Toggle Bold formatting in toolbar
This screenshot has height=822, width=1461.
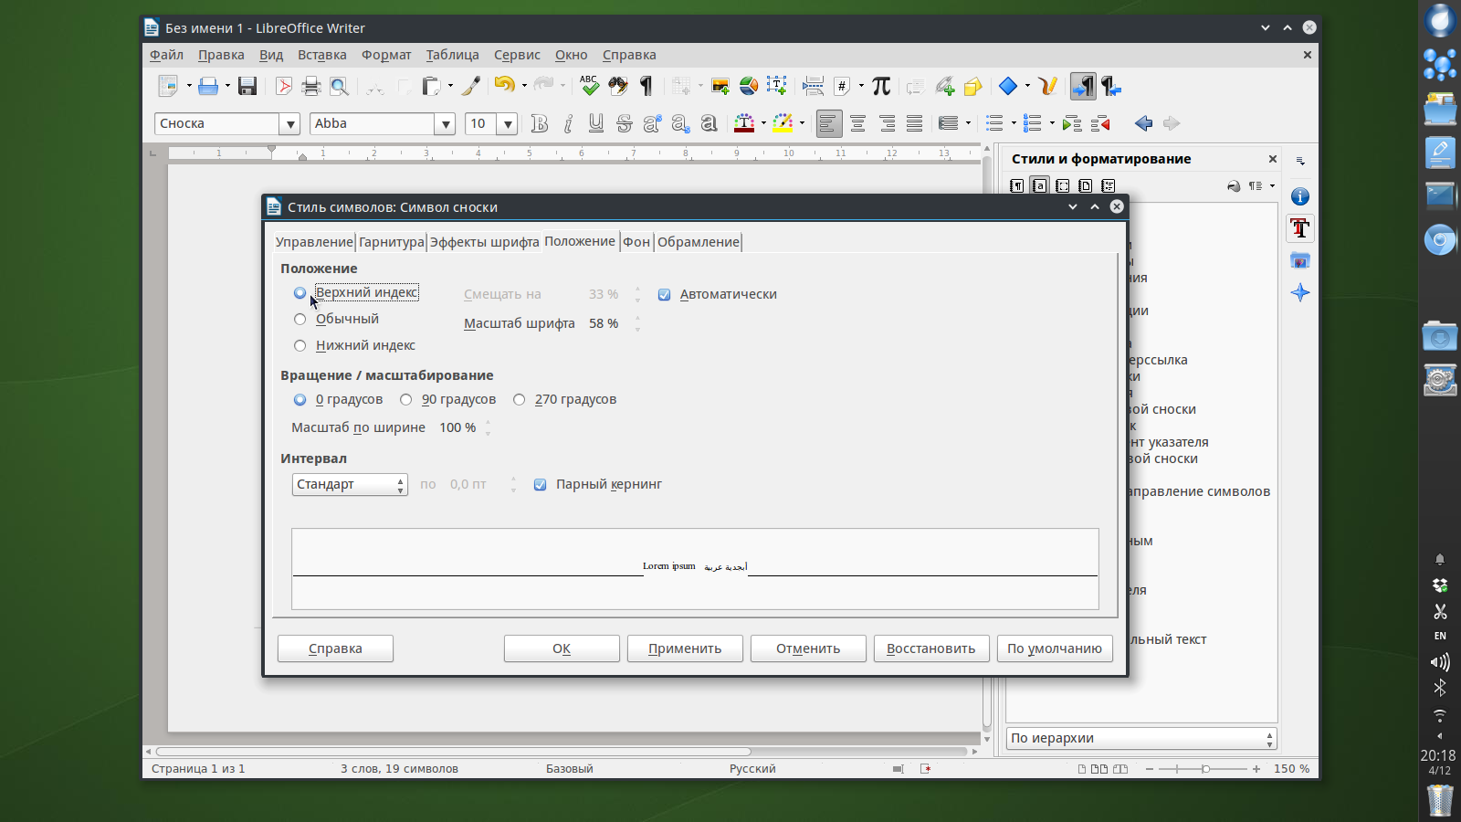pyautogui.click(x=540, y=124)
